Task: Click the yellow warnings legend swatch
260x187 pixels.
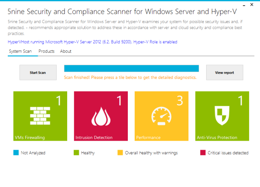Action: tap(120, 153)
